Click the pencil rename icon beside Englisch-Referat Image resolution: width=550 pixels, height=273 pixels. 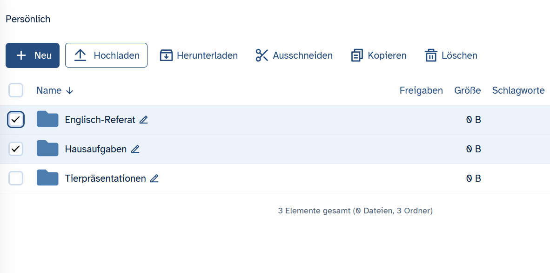point(144,120)
